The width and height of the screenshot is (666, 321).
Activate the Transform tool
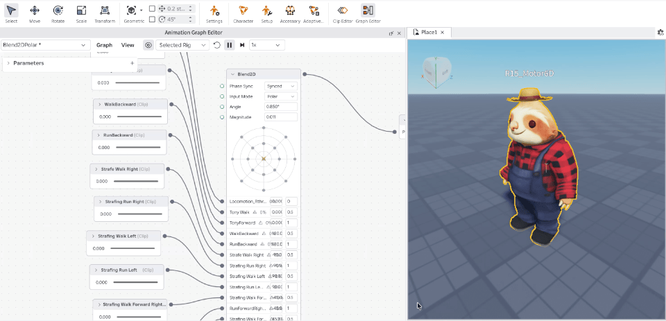click(105, 14)
